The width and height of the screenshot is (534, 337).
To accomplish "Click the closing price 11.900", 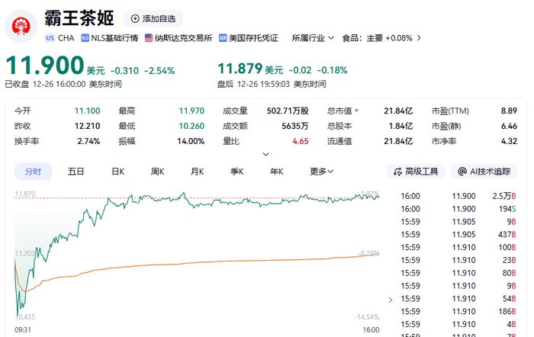I will click(x=45, y=66).
